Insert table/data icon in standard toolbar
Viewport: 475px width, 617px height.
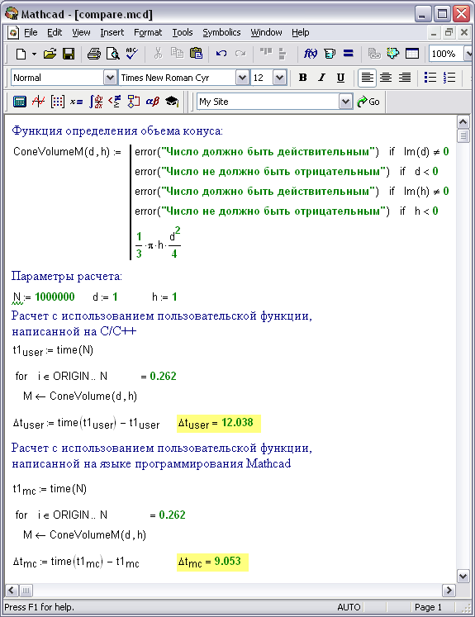coord(412,54)
